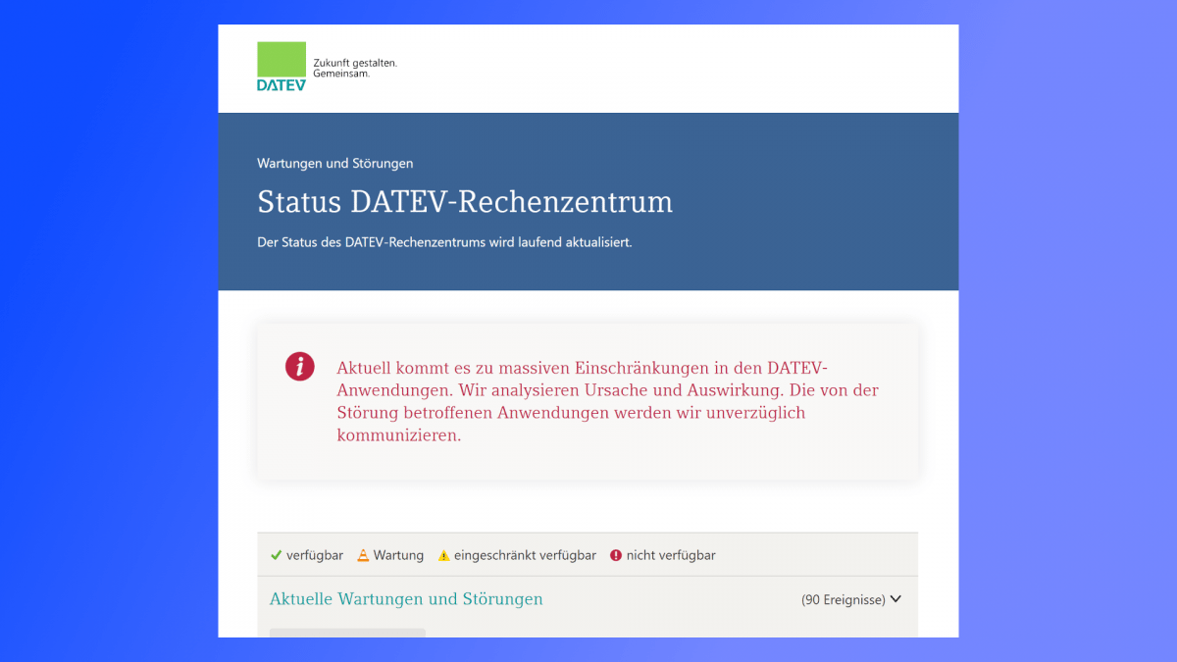
Task: Click the 'Zukunft gestalten. Gemeinsam.' slogan
Action: [x=355, y=68]
